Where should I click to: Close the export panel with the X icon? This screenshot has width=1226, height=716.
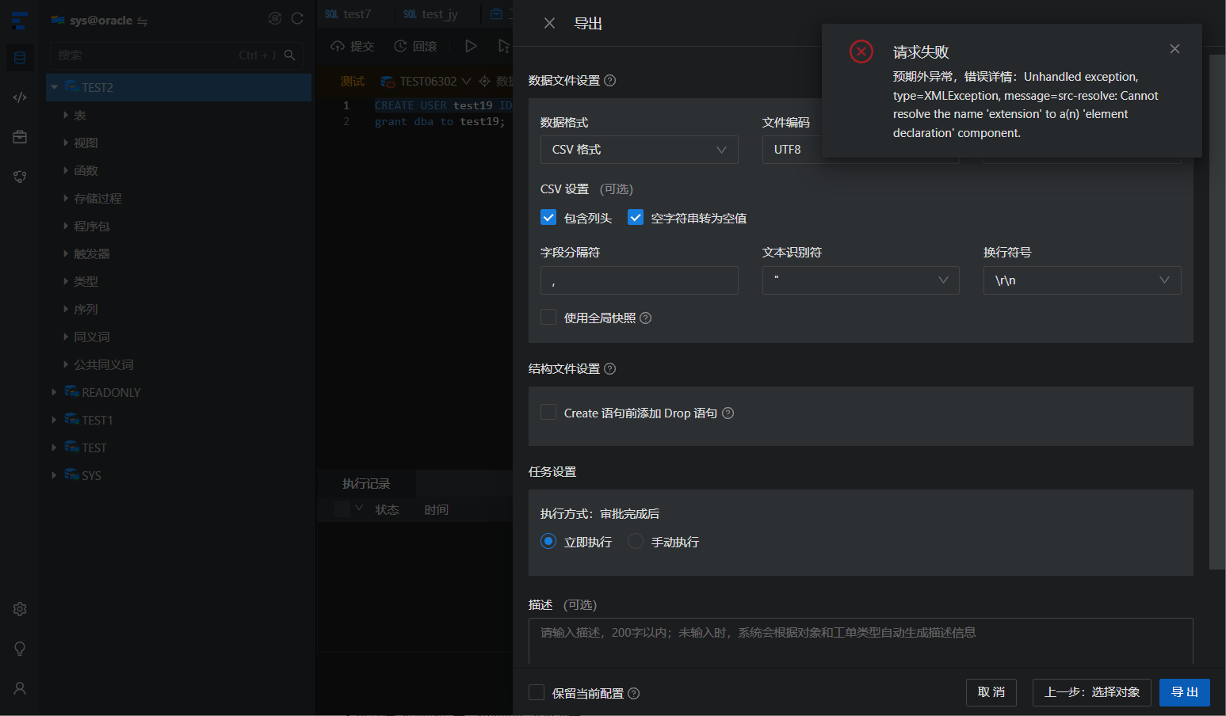coord(549,24)
